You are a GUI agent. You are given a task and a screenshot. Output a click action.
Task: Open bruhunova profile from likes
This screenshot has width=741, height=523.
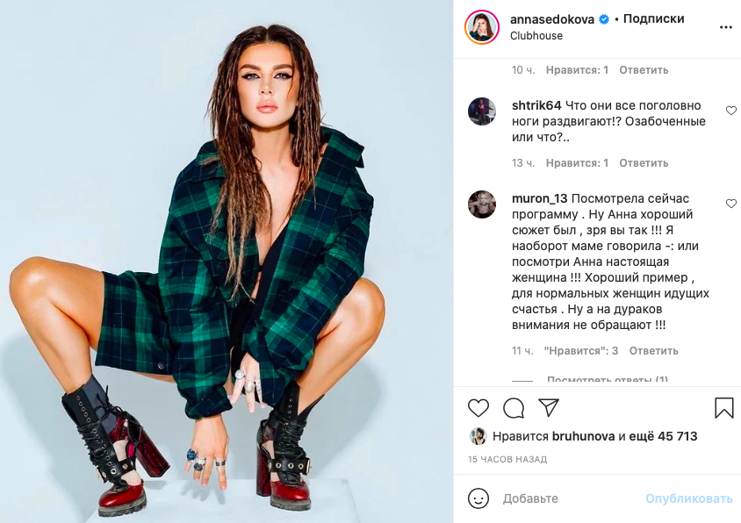tap(583, 436)
